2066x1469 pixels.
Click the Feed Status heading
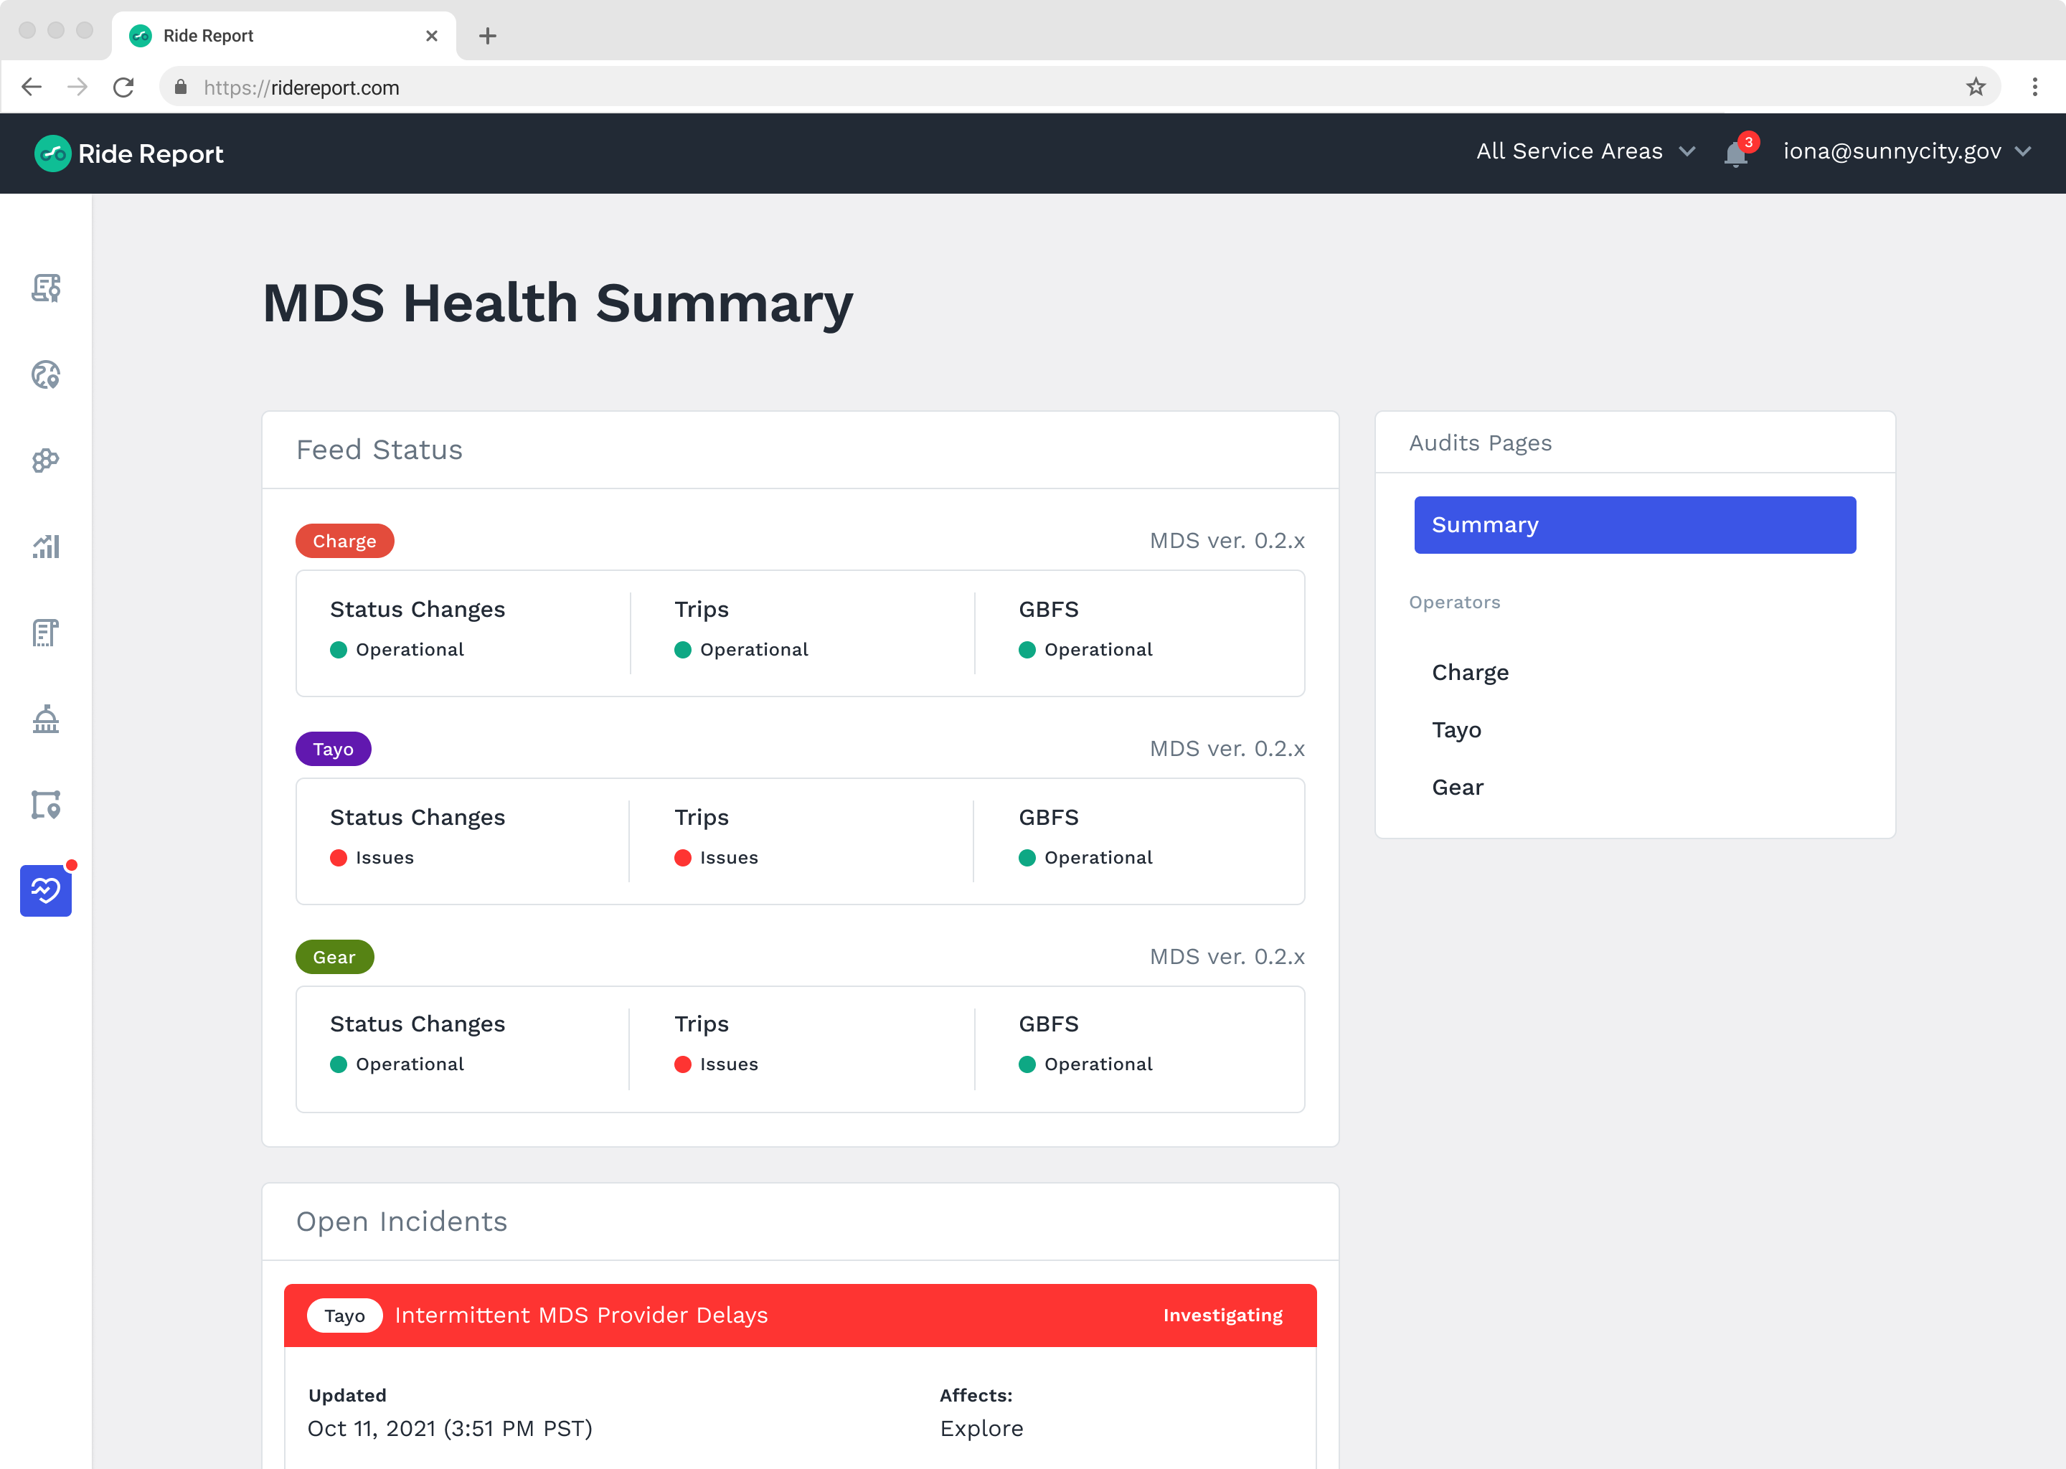(x=379, y=450)
